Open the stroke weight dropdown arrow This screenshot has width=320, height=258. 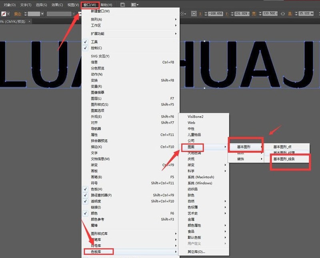click(x=42, y=14)
